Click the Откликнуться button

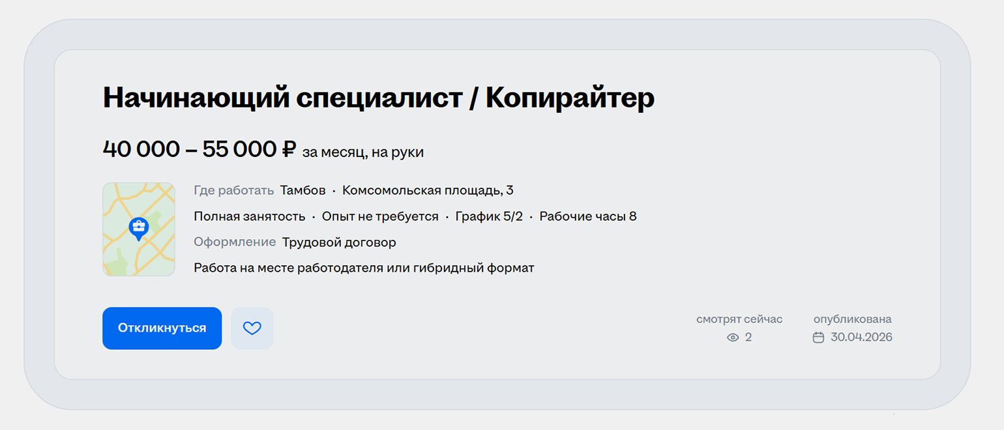162,328
